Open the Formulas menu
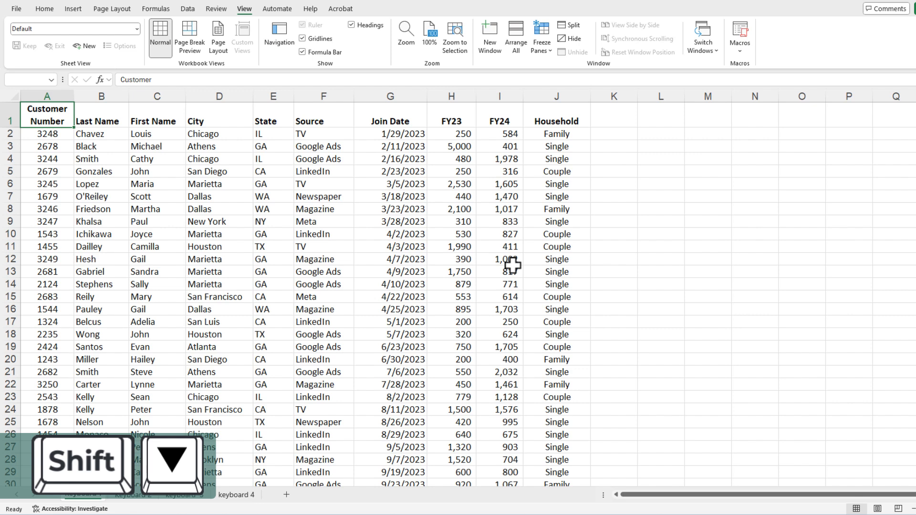The height and width of the screenshot is (515, 916). [x=156, y=8]
